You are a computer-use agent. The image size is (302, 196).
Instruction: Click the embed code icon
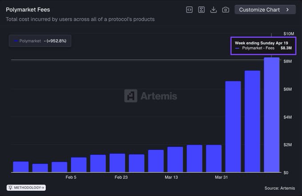[189, 9]
